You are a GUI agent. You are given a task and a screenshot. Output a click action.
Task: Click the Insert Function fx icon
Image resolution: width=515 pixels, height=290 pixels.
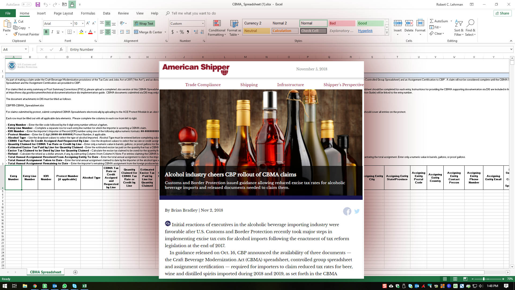[x=61, y=49]
